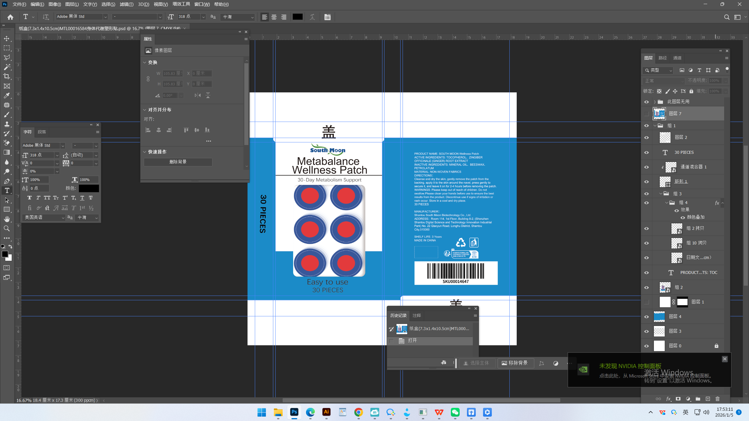Open the 窗口 menu
The image size is (749, 421).
coord(202,4)
